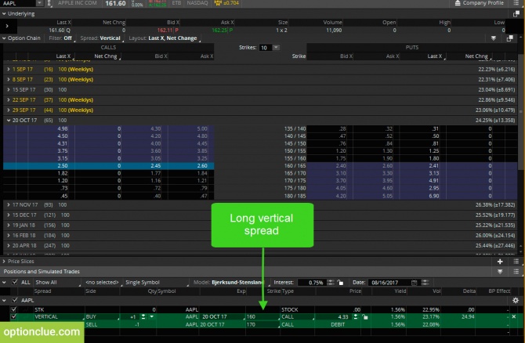
Task: Open the Single Symbol dropdown
Action: point(156,283)
